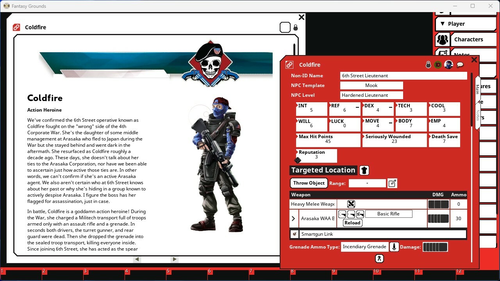500x281 pixels.
Task: Click the chat bubble icon on Coldfire's sheet
Action: (460, 65)
